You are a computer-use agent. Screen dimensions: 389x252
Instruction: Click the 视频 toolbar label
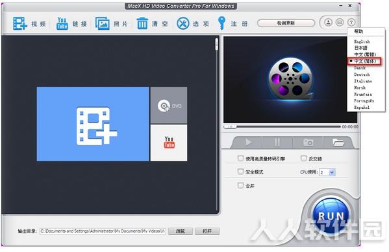coord(38,24)
